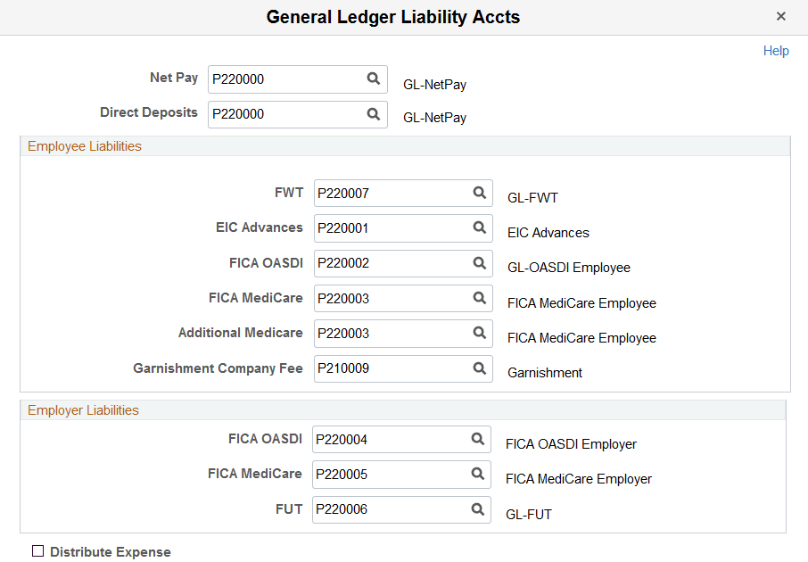Open the employee FICA OASDI account lookup
The height and width of the screenshot is (562, 808).
479,263
